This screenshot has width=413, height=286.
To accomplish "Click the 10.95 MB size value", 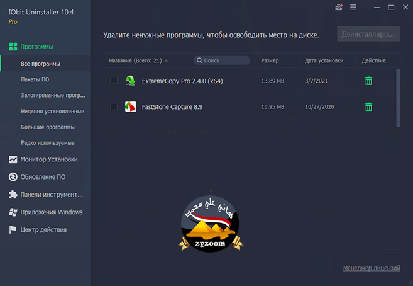I will 273,107.
